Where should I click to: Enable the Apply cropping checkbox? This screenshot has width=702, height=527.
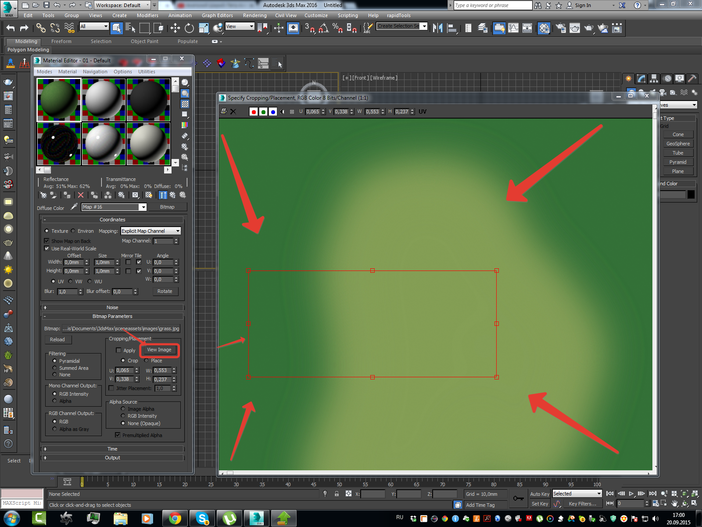[118, 350]
